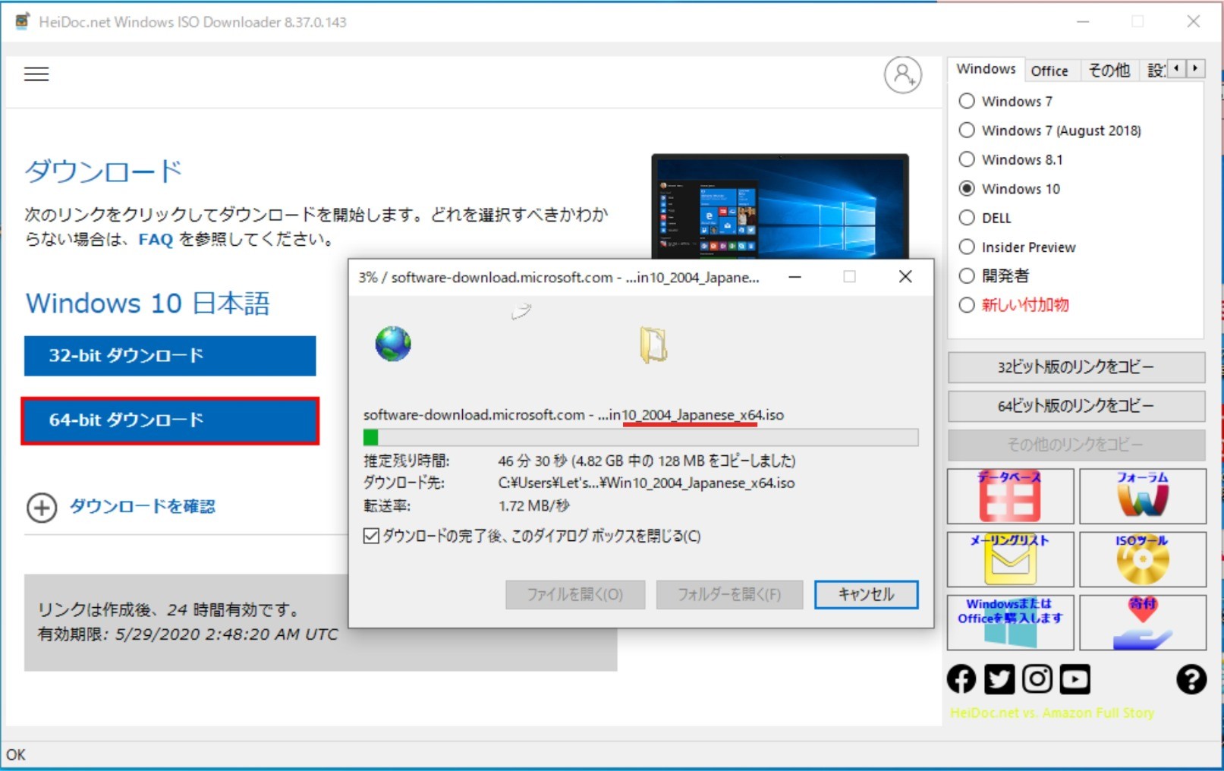This screenshot has width=1224, height=771.
Task: Click the キャンセル button in dialog
Action: [866, 594]
